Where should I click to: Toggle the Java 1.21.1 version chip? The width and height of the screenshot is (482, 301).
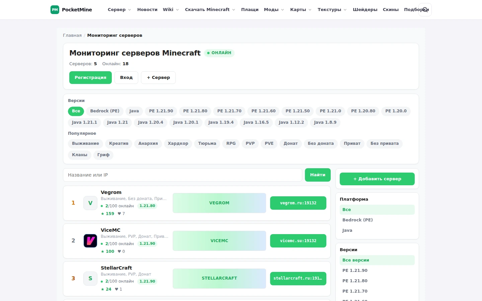point(84,122)
